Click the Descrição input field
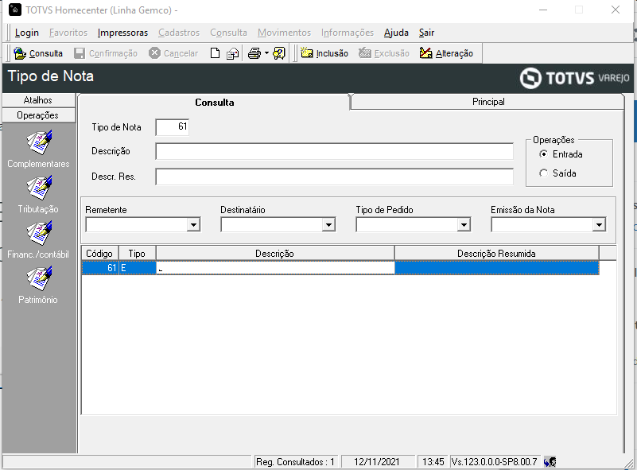This screenshot has height=470, width=637. pyautogui.click(x=334, y=152)
